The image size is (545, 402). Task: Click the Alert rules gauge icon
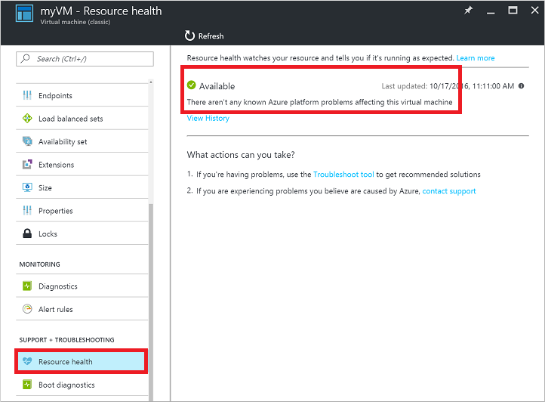[27, 309]
